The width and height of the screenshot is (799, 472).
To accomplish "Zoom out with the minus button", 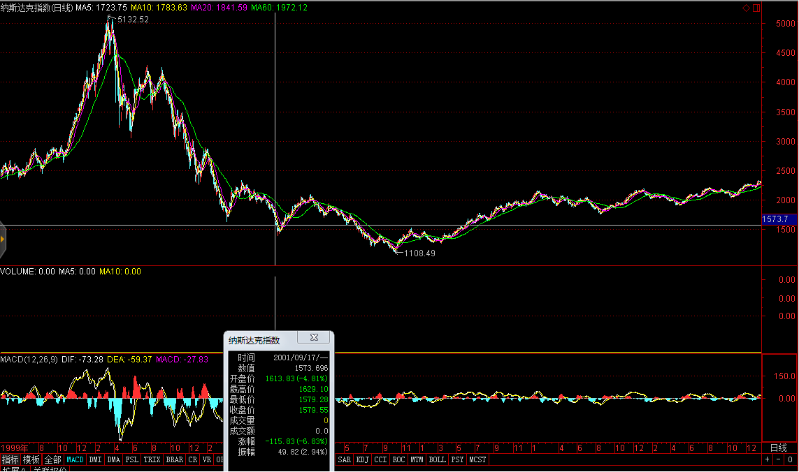I will 779,459.
